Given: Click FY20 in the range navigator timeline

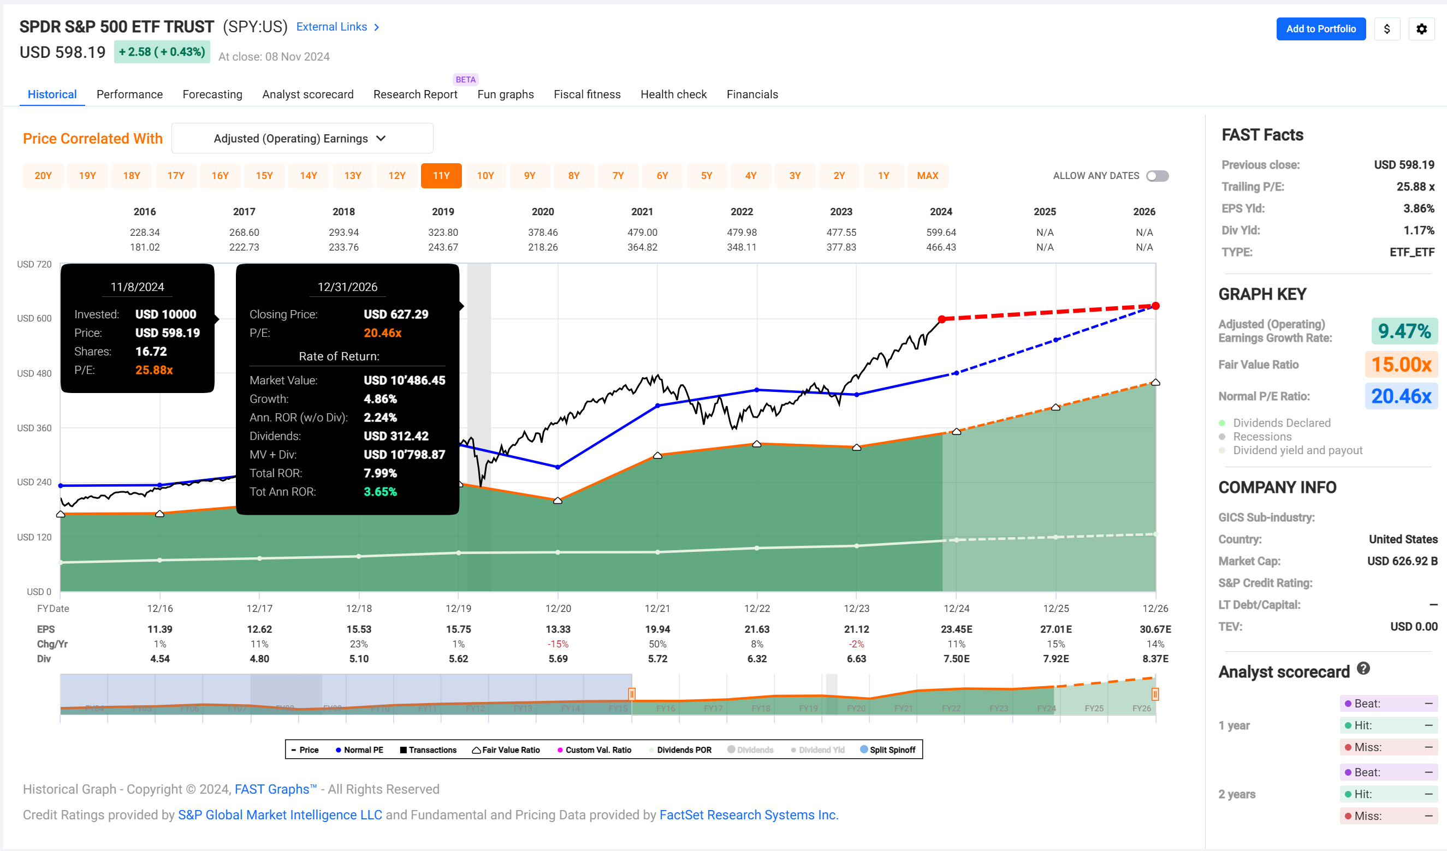Looking at the screenshot, I should click(856, 708).
